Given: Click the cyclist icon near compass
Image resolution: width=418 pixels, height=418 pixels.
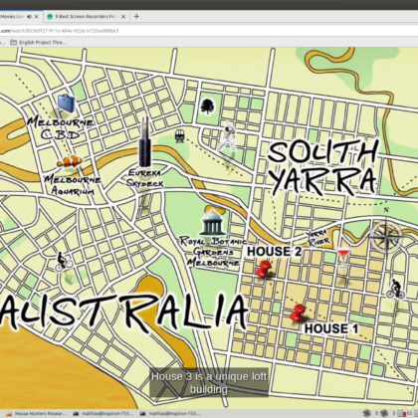Looking at the screenshot, I should point(395,289).
